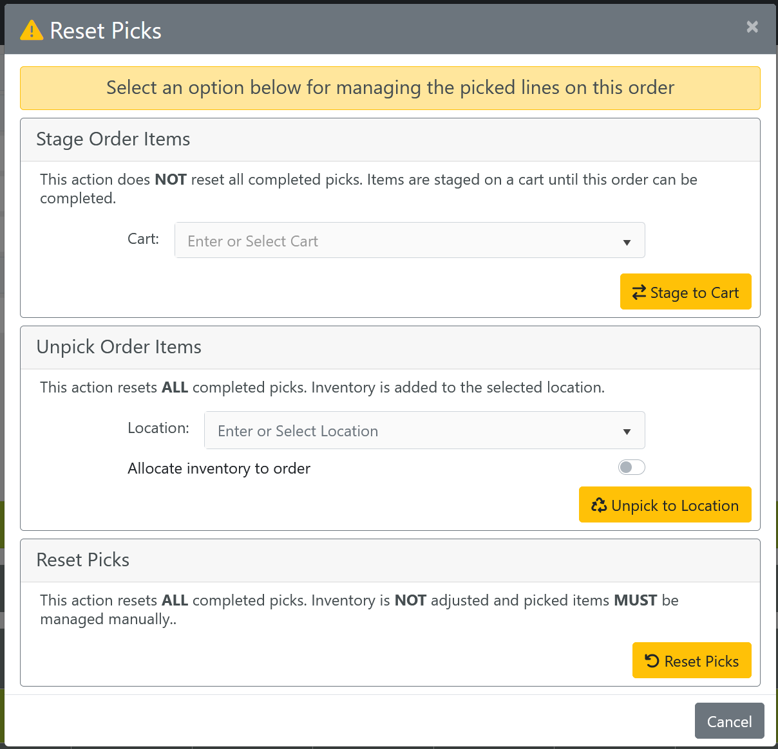Focus the Enter or Select Location field
The image size is (778, 749).
coord(406,431)
